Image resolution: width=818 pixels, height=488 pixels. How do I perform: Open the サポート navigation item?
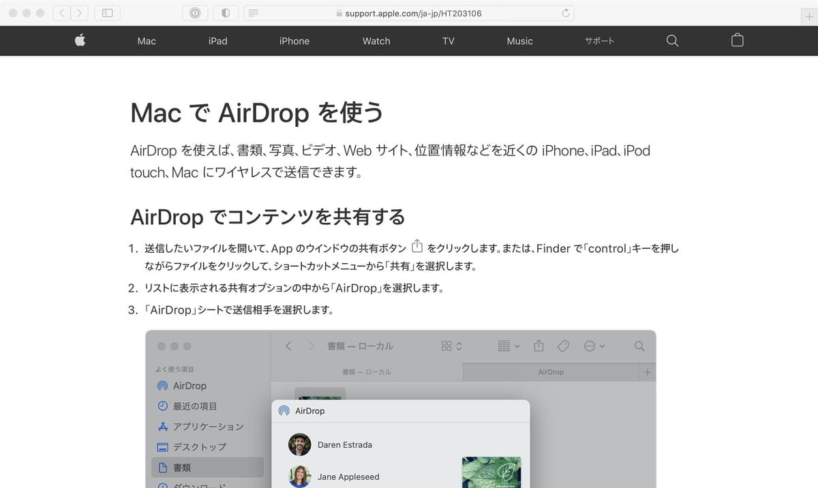tap(600, 41)
